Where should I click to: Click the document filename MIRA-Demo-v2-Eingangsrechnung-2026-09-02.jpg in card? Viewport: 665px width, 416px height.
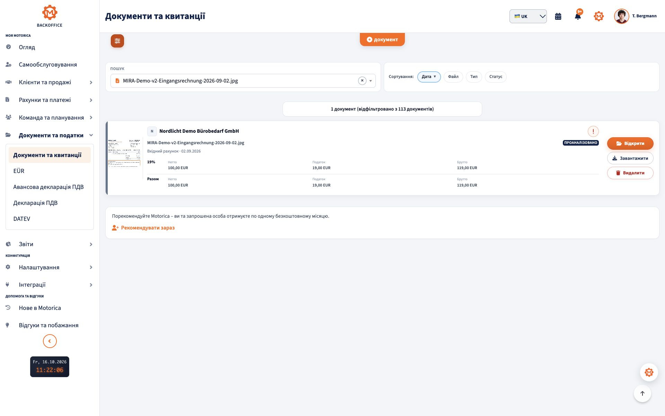(196, 143)
